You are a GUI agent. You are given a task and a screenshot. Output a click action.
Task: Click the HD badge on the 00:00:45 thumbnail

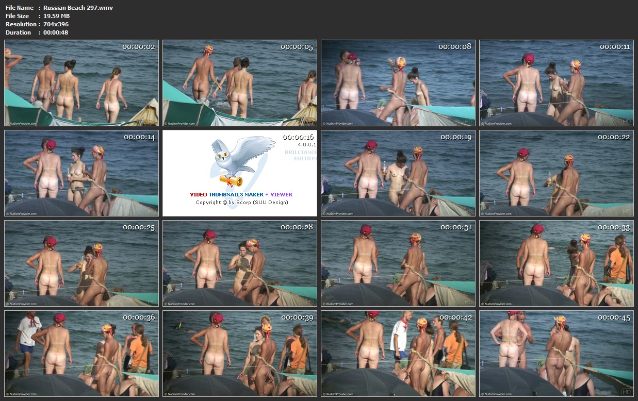(627, 391)
